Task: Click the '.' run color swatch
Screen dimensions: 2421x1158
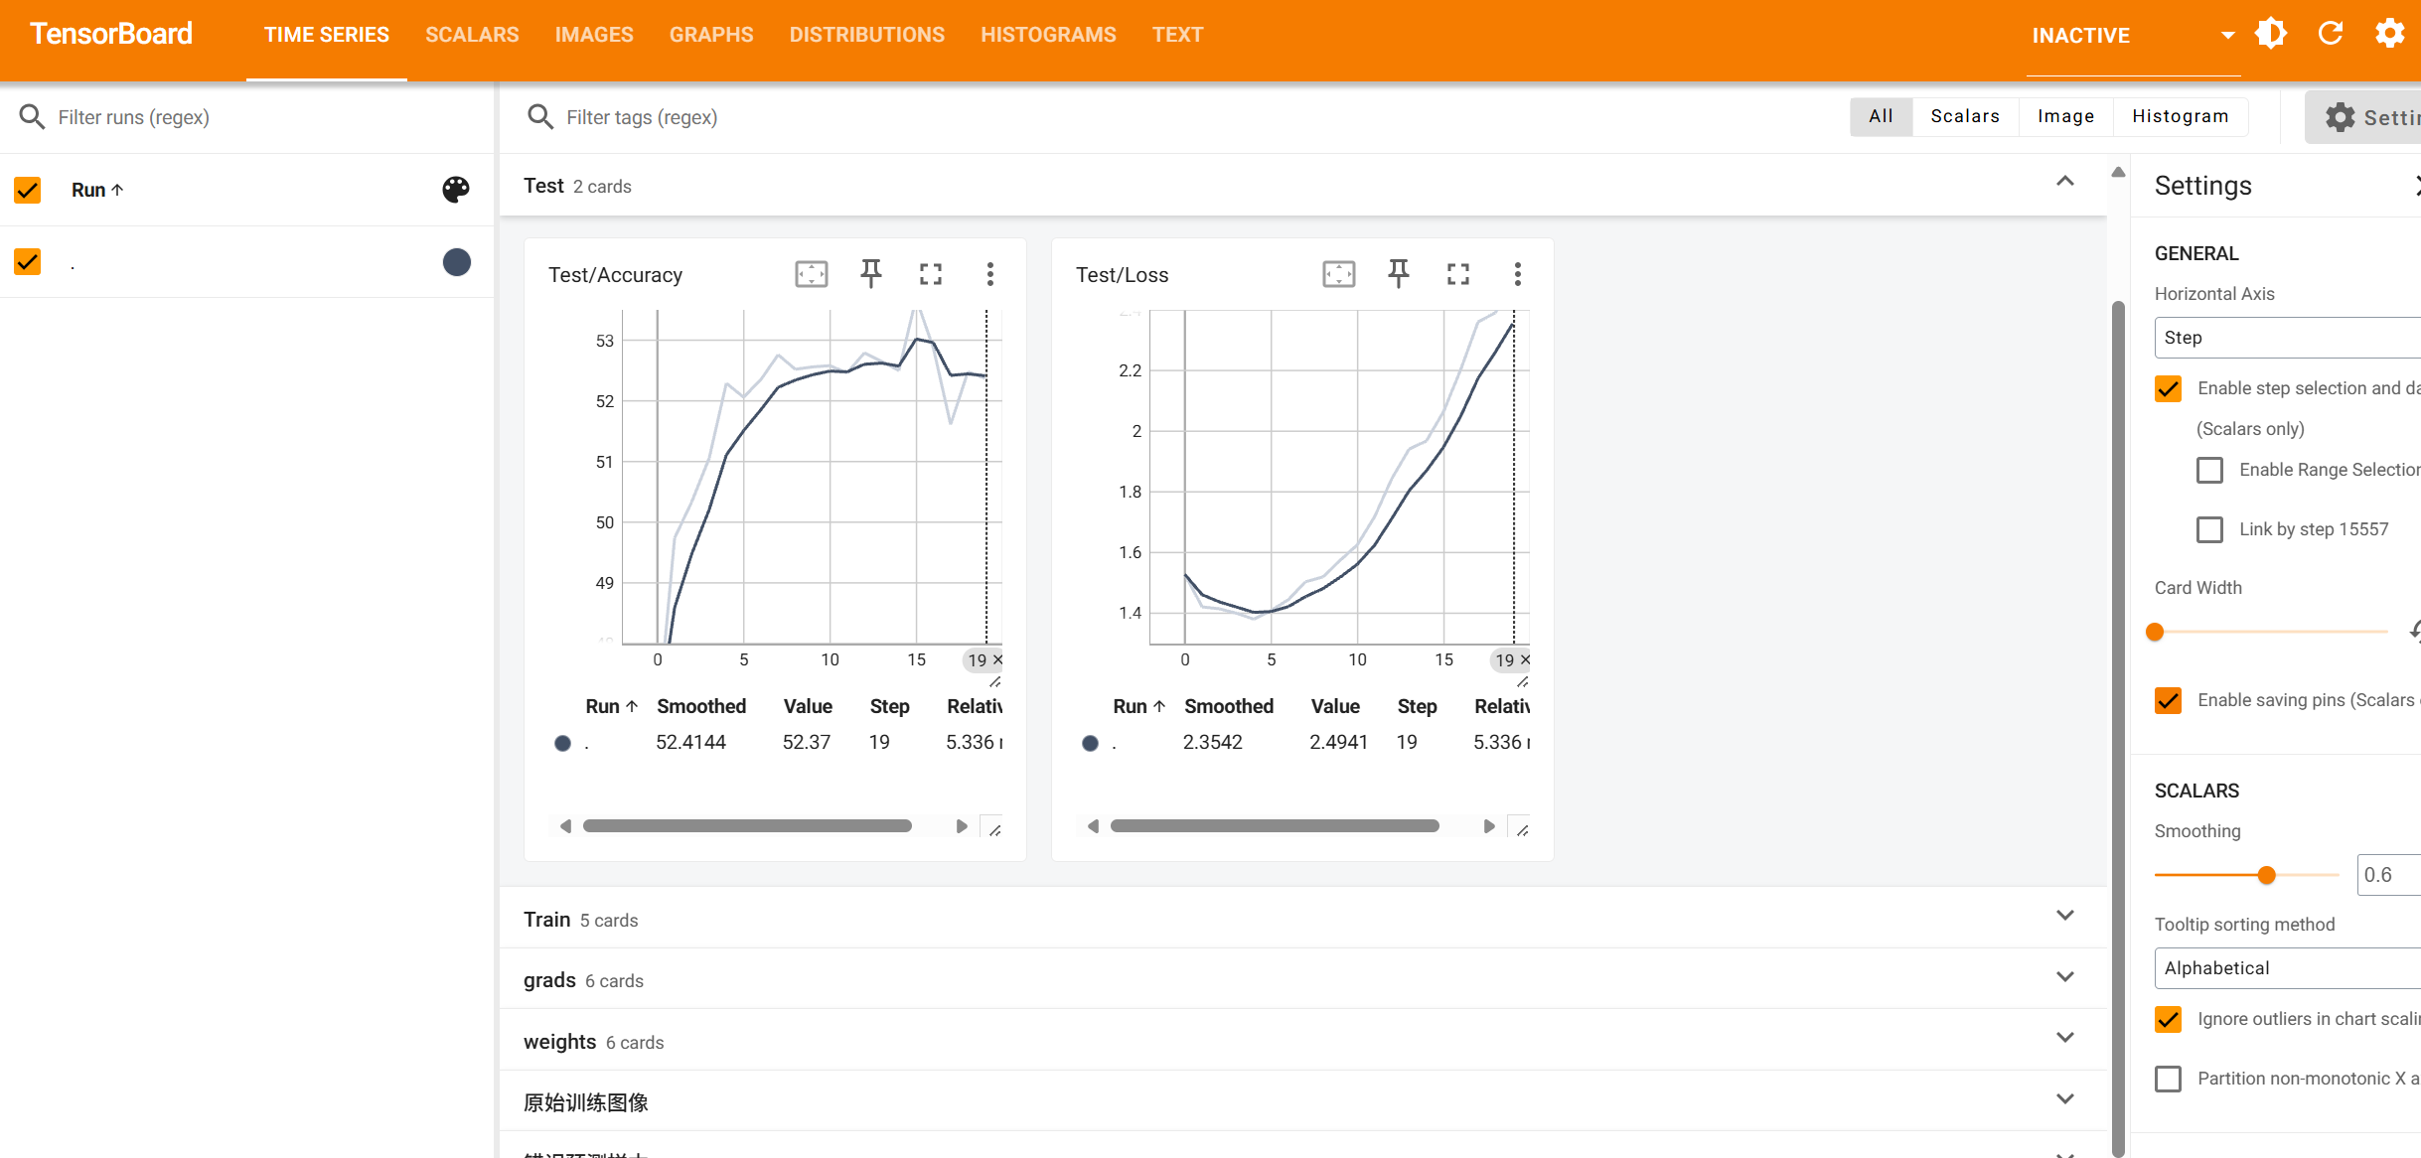Action: click(x=456, y=262)
